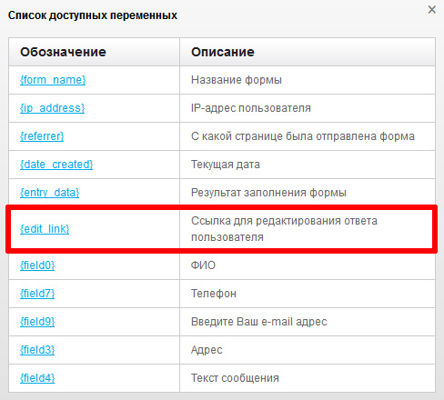Click the Результат заполнения формы description

point(268,193)
